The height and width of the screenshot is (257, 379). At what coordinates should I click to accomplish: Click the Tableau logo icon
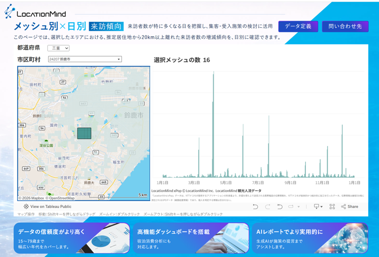(x=26, y=207)
